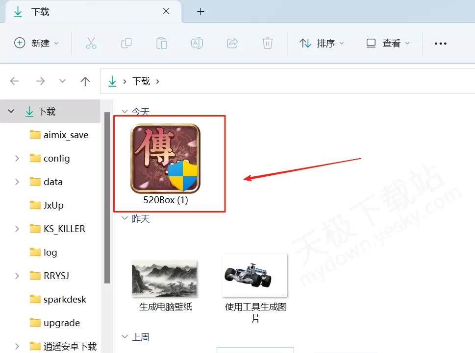Click the log folder icon
Screen dimensions: 475x353
coord(35,252)
